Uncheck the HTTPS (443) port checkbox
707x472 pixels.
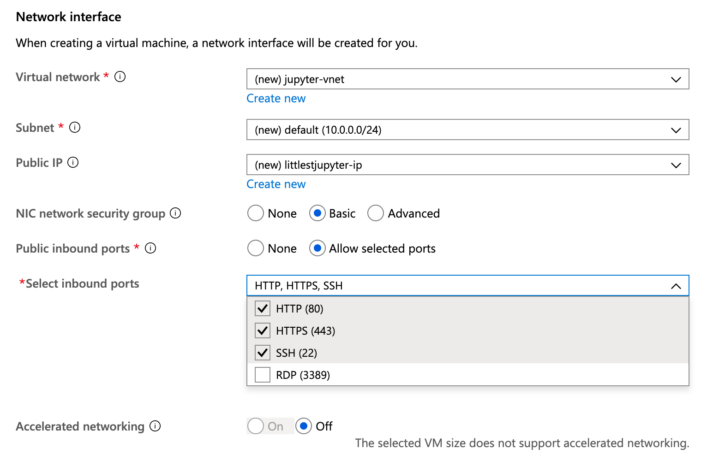(263, 330)
